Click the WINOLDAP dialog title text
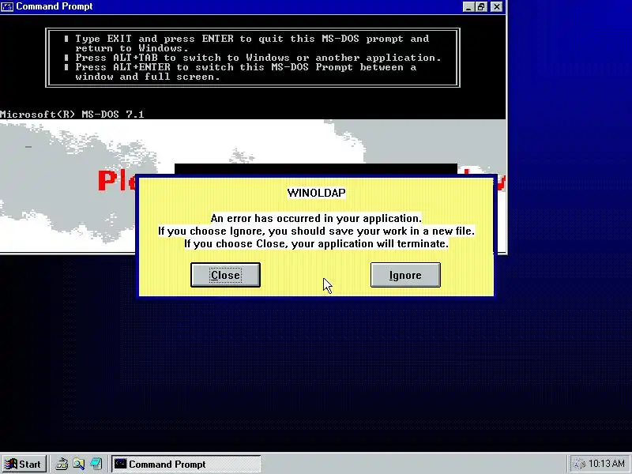 317,193
